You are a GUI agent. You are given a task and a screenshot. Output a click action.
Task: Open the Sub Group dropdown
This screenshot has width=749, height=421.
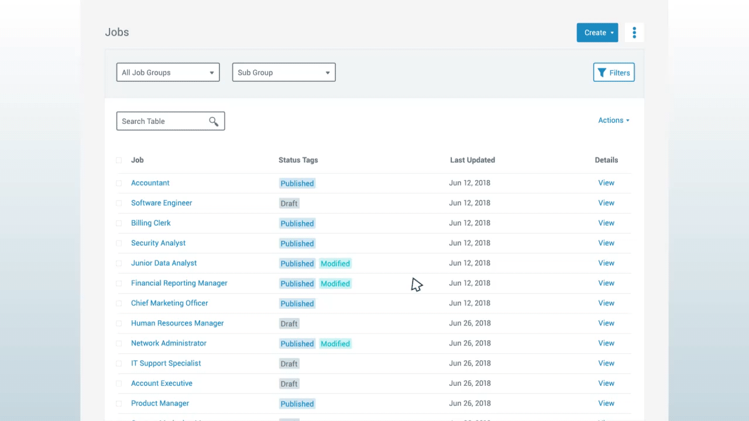pyautogui.click(x=284, y=72)
